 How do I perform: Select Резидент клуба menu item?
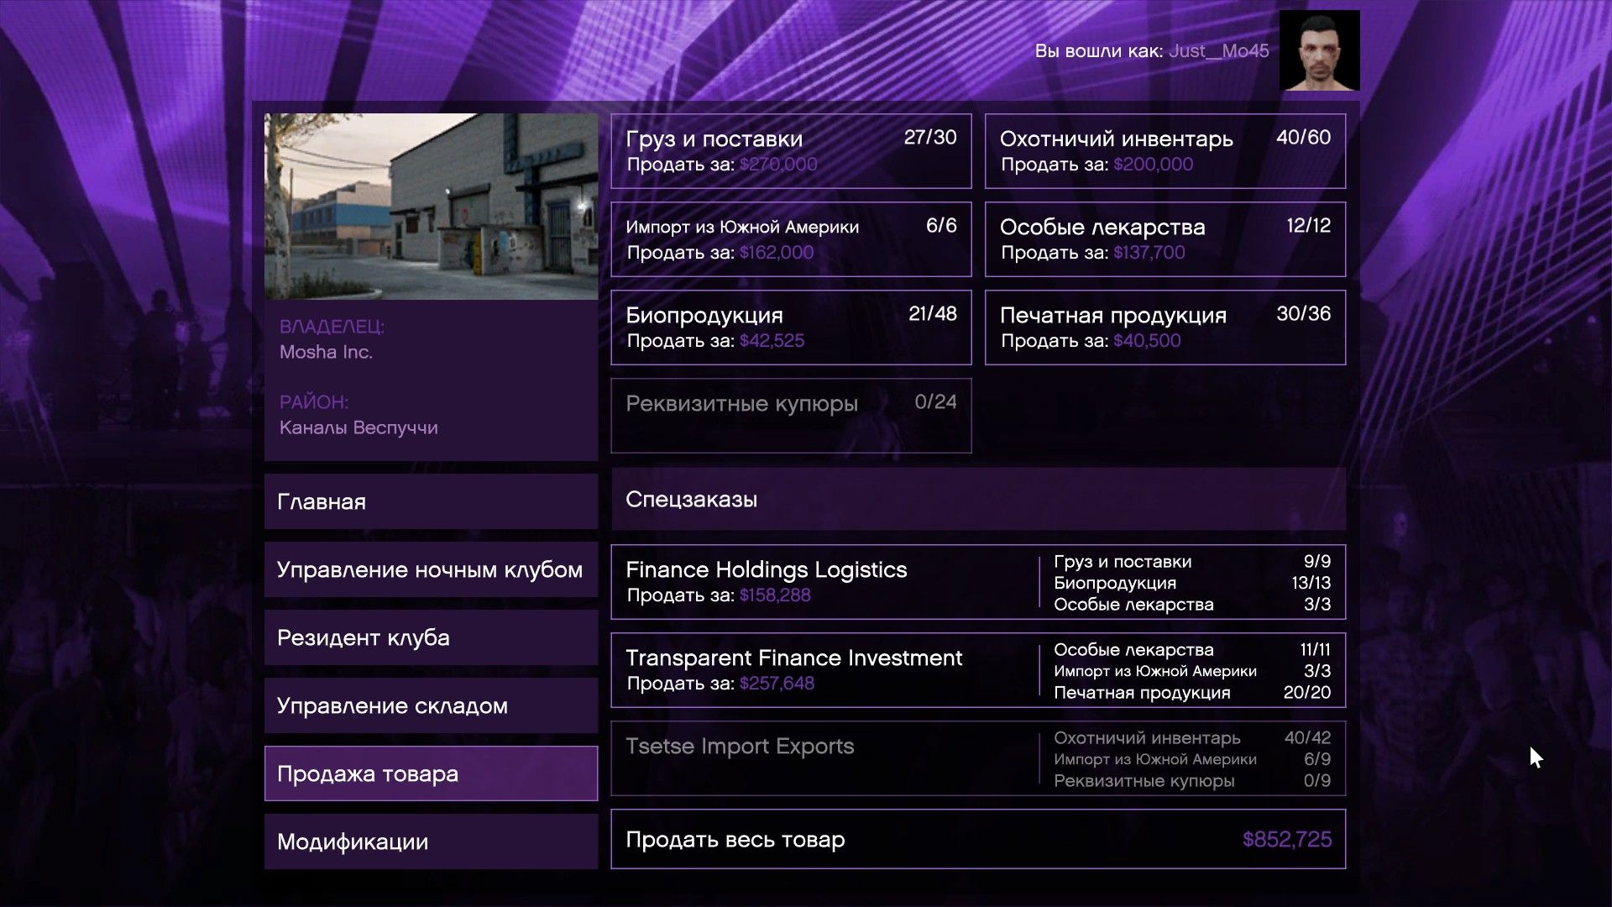click(431, 637)
